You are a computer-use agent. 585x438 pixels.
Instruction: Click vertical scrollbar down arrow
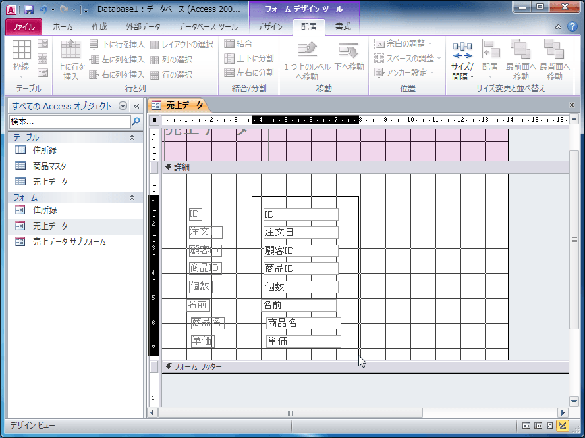(x=574, y=401)
